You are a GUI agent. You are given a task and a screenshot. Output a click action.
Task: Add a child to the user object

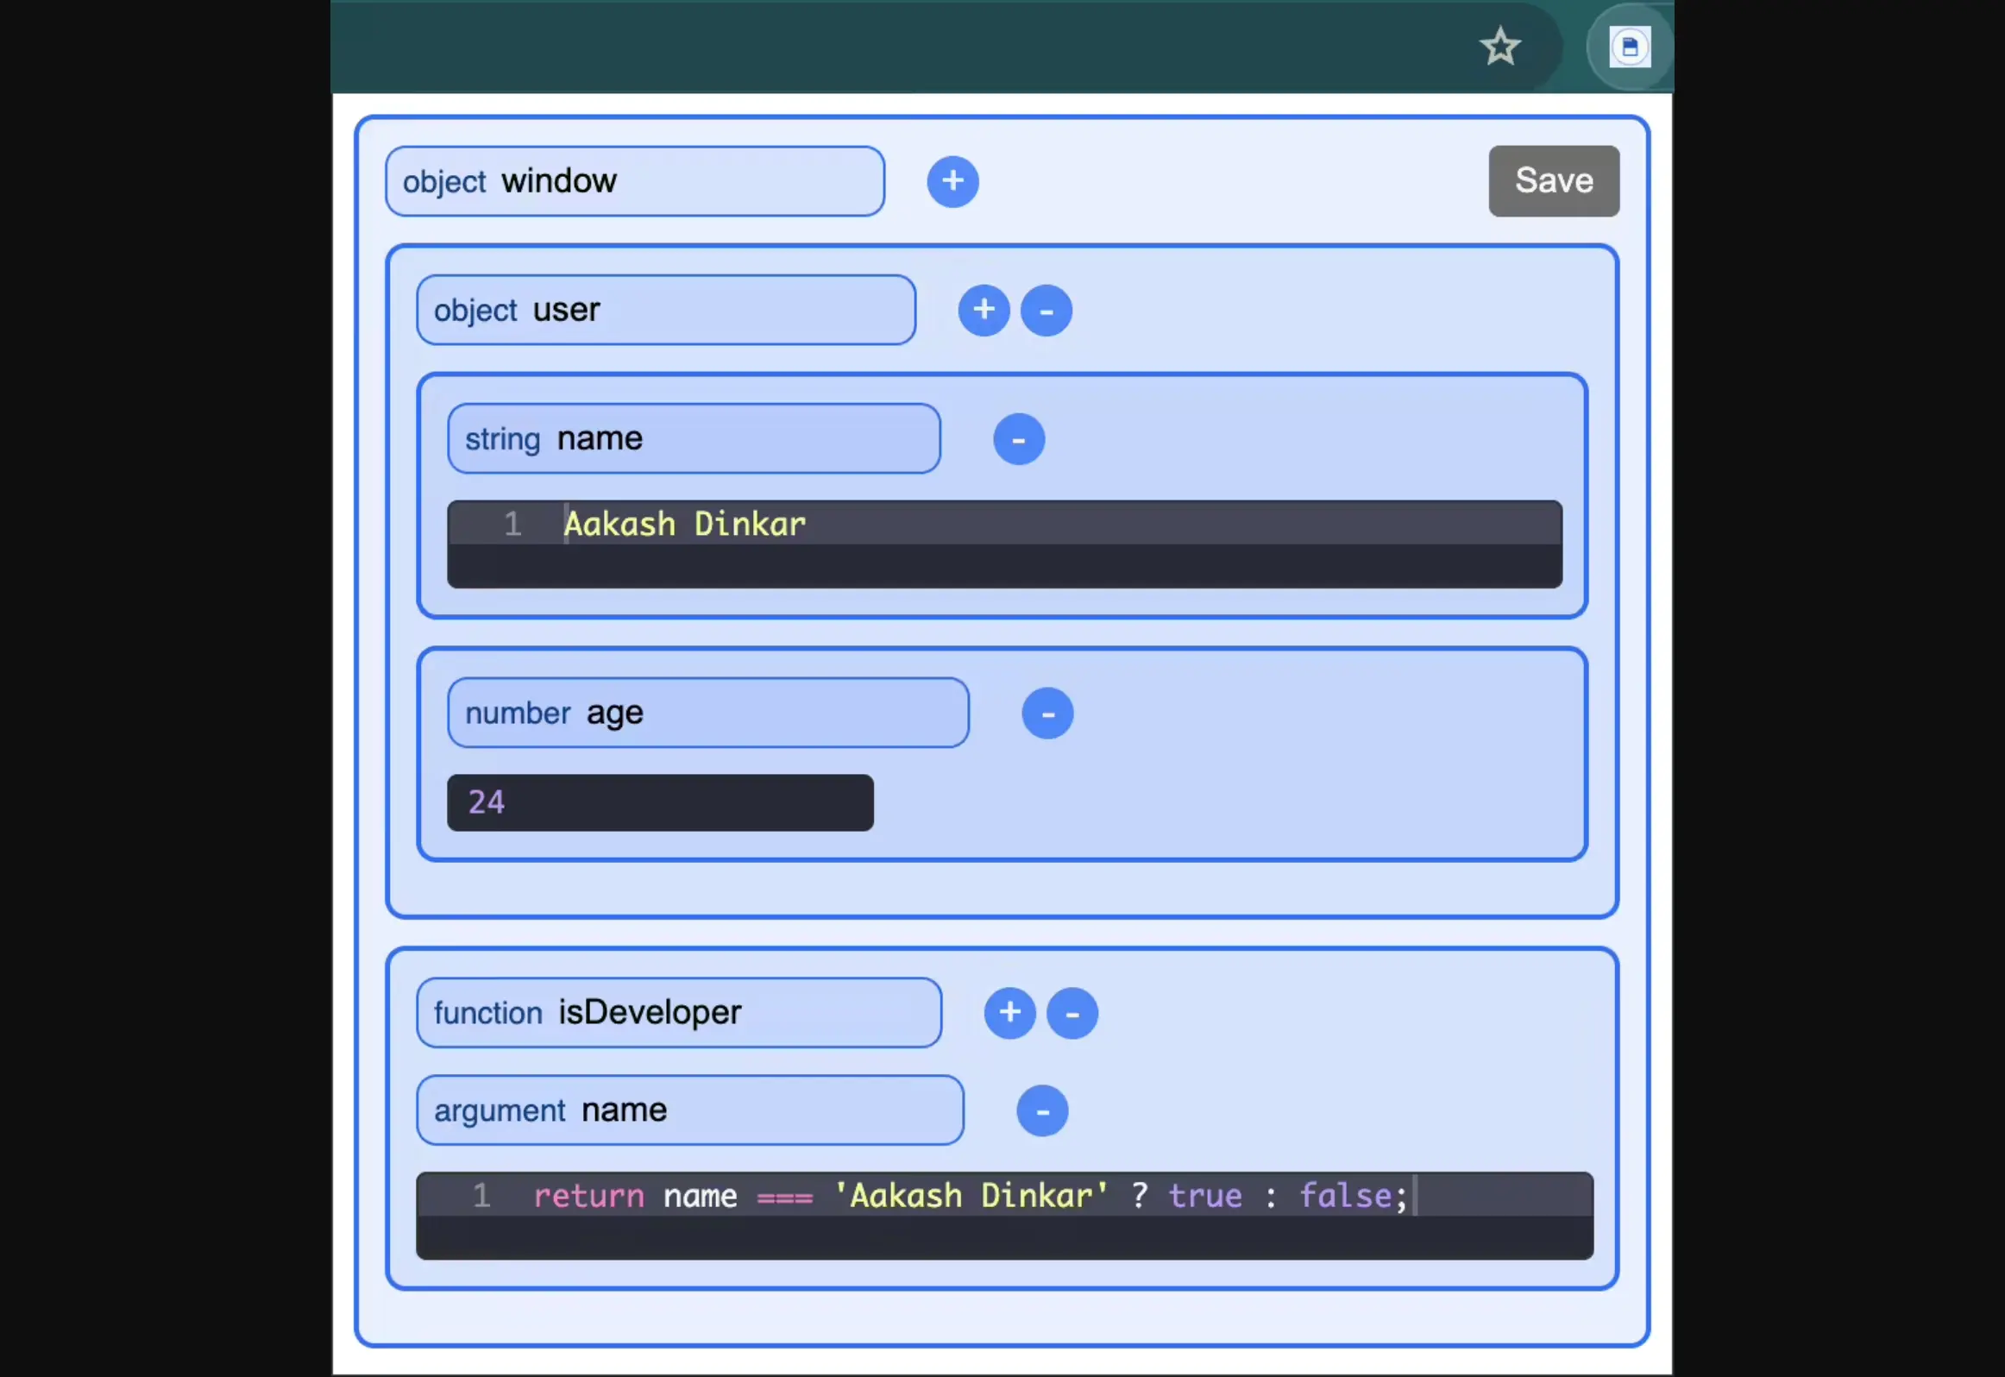click(x=984, y=310)
